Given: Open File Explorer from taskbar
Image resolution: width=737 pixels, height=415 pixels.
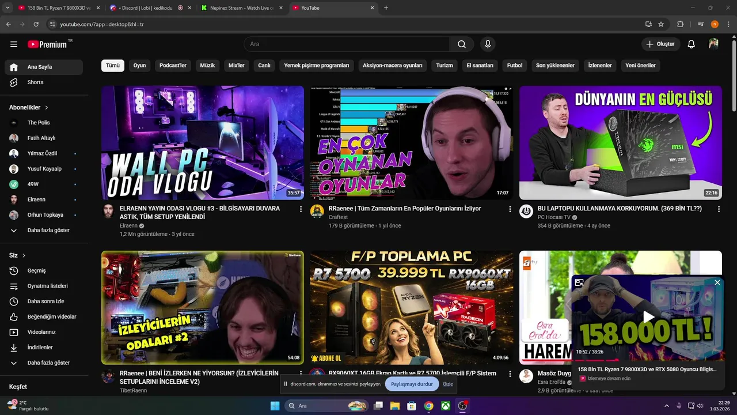Looking at the screenshot, I should click(x=395, y=406).
